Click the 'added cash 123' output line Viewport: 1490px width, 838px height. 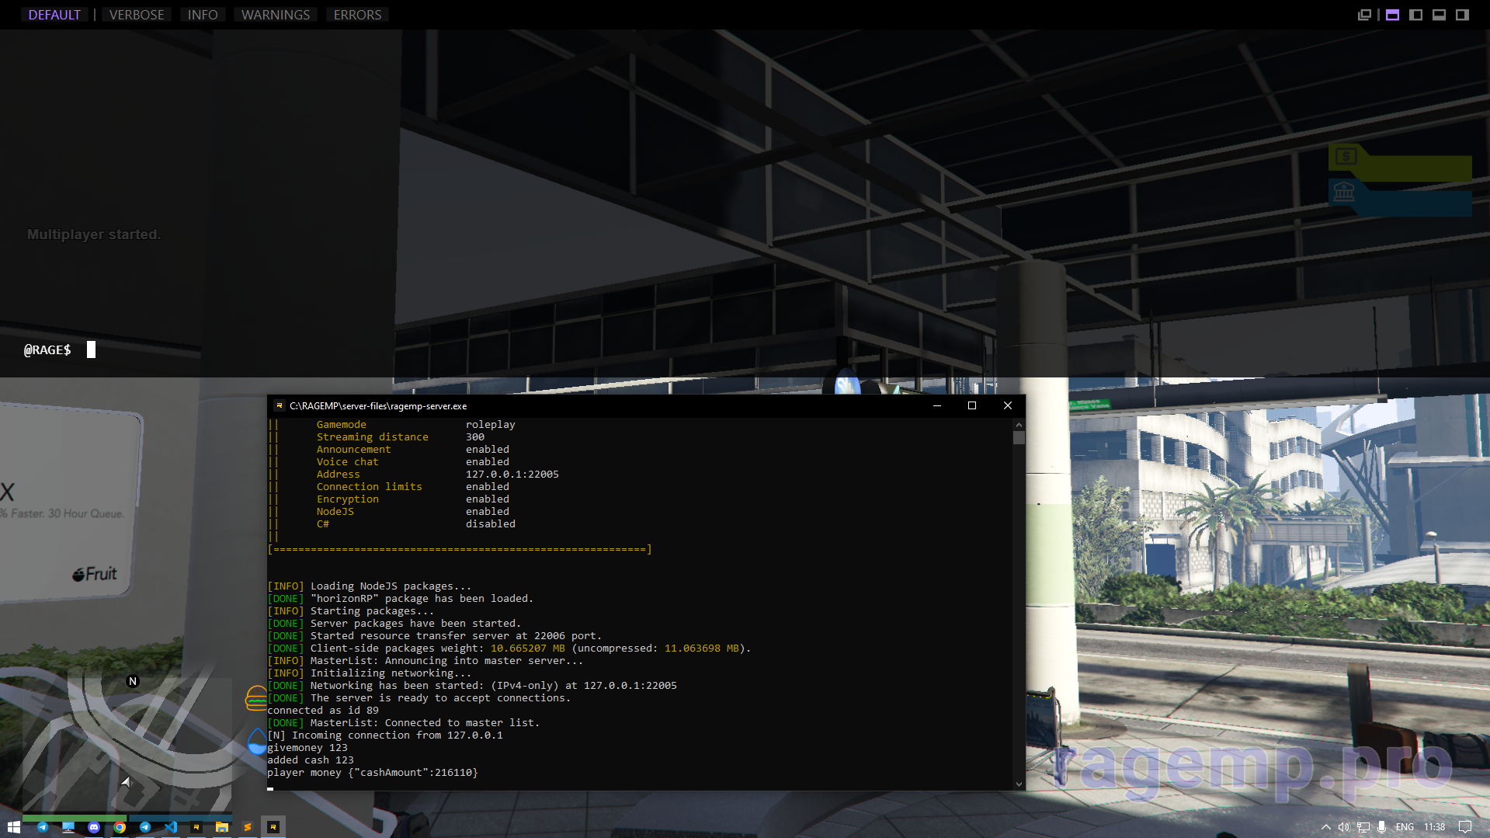(311, 760)
